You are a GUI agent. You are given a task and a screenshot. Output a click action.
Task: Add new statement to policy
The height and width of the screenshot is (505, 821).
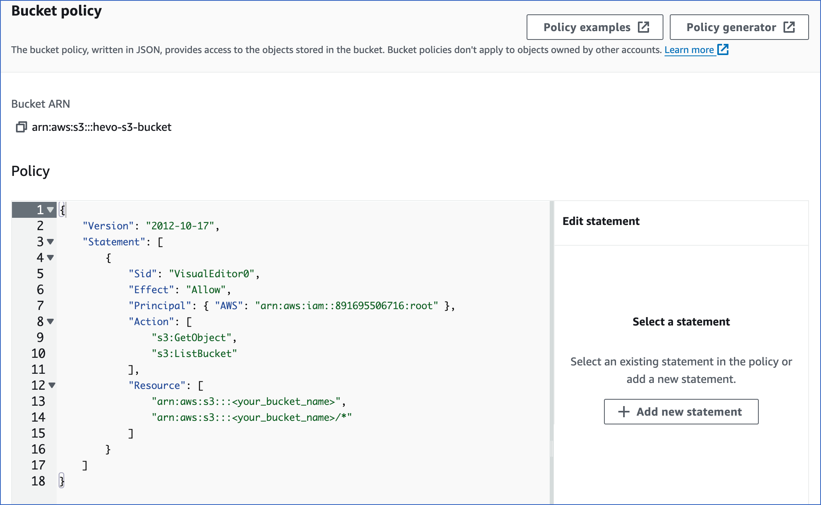coord(681,412)
